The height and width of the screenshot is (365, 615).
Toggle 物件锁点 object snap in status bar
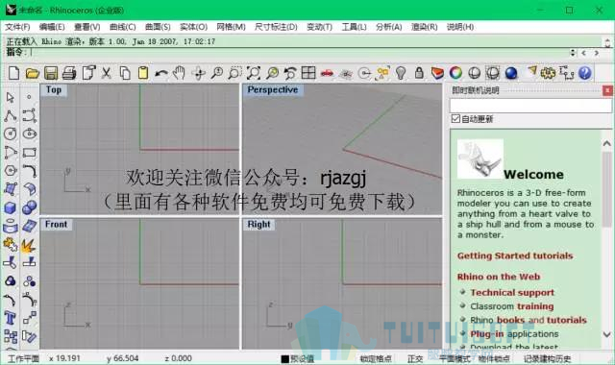click(x=494, y=358)
